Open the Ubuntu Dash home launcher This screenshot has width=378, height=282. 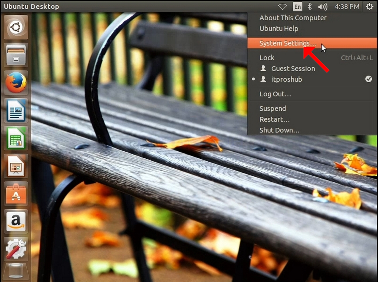(16, 27)
